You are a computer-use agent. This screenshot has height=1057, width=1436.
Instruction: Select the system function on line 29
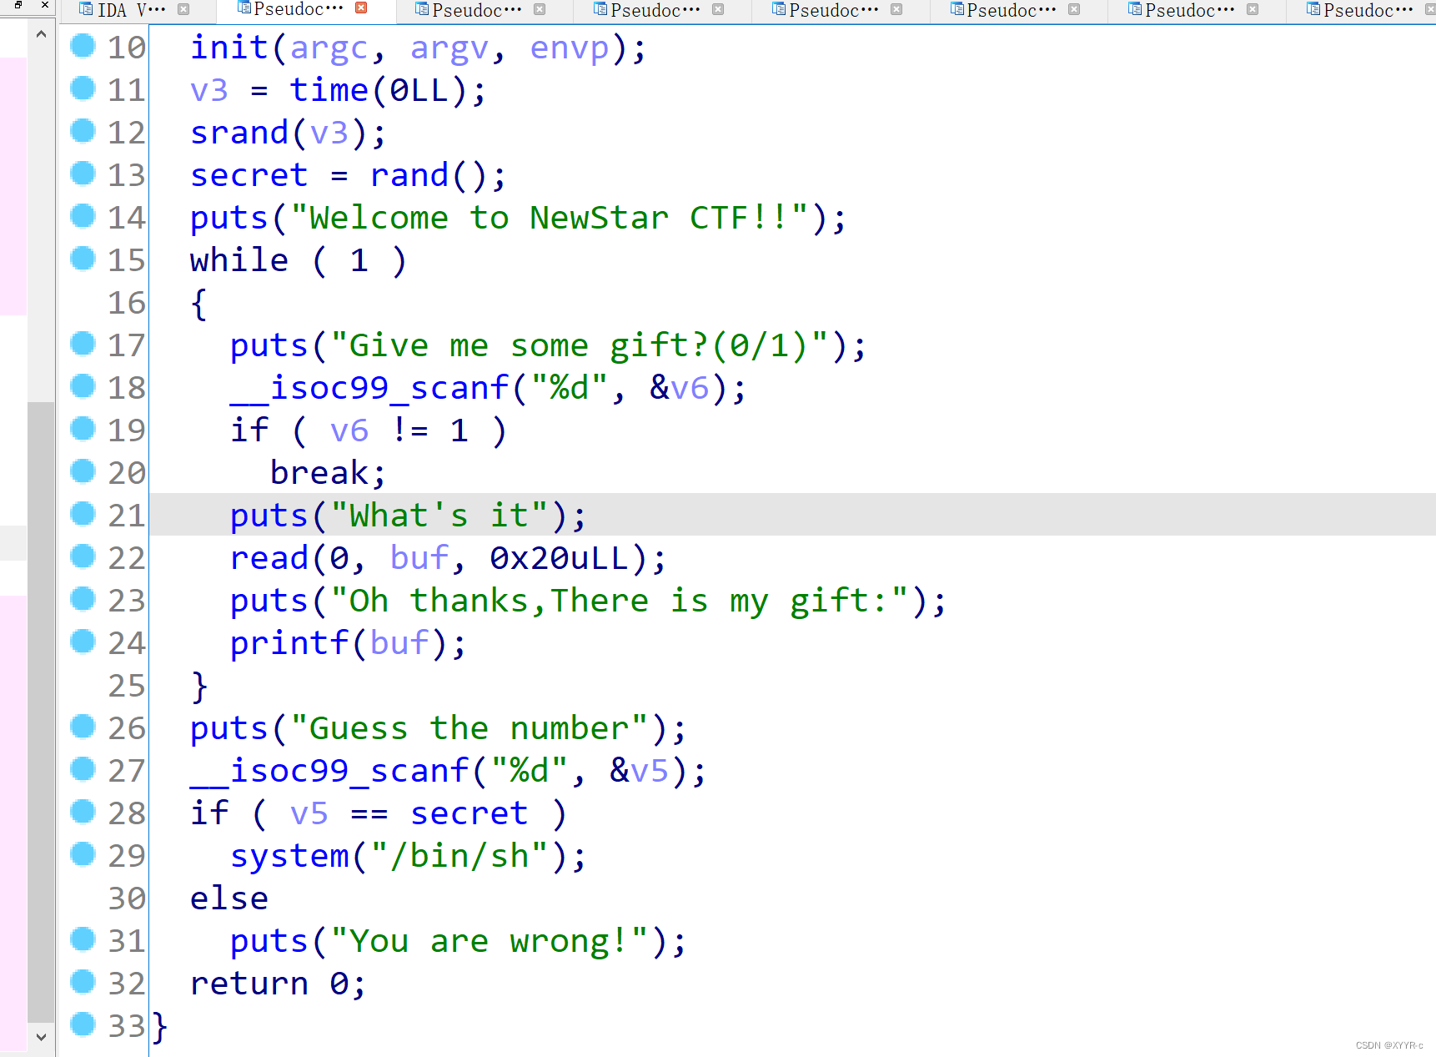(289, 856)
